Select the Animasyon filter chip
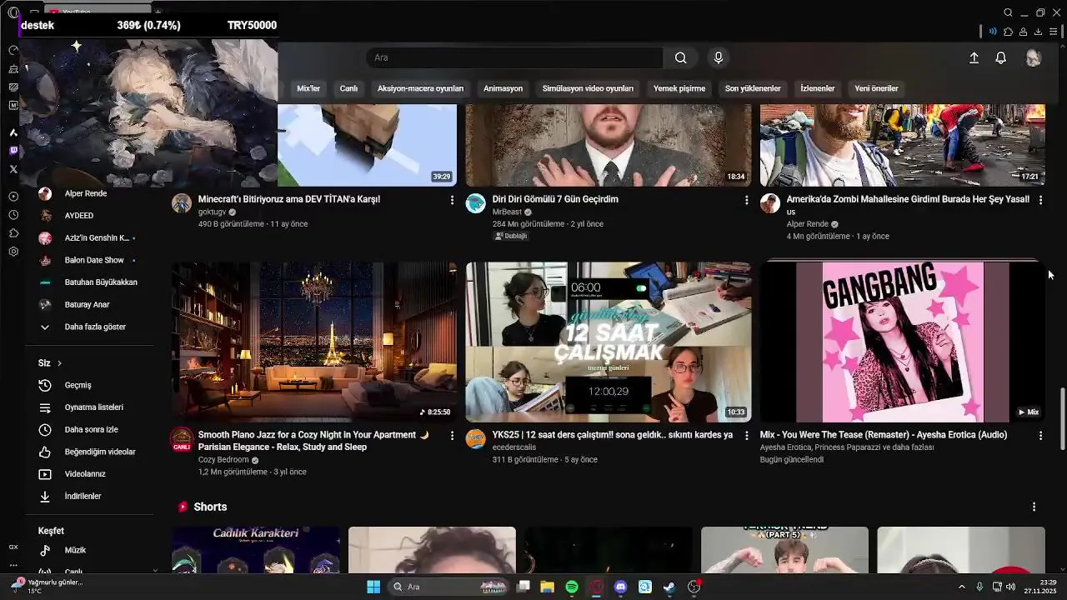The width and height of the screenshot is (1067, 600). [503, 88]
